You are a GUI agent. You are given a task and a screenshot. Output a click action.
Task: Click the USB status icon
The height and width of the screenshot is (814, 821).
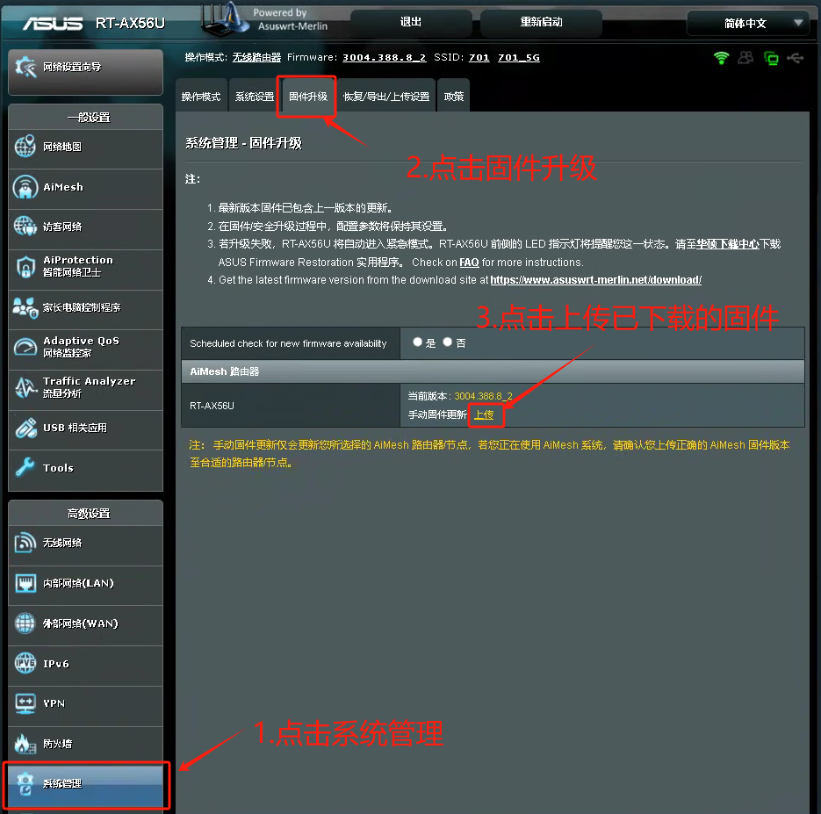click(x=796, y=58)
